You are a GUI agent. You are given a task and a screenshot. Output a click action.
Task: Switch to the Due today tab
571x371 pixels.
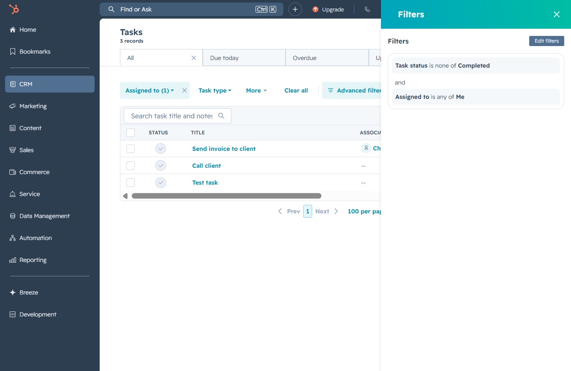(244, 58)
